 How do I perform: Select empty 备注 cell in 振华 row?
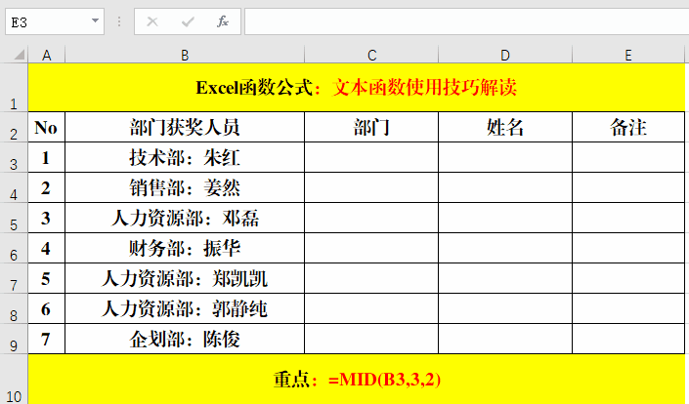[628, 248]
